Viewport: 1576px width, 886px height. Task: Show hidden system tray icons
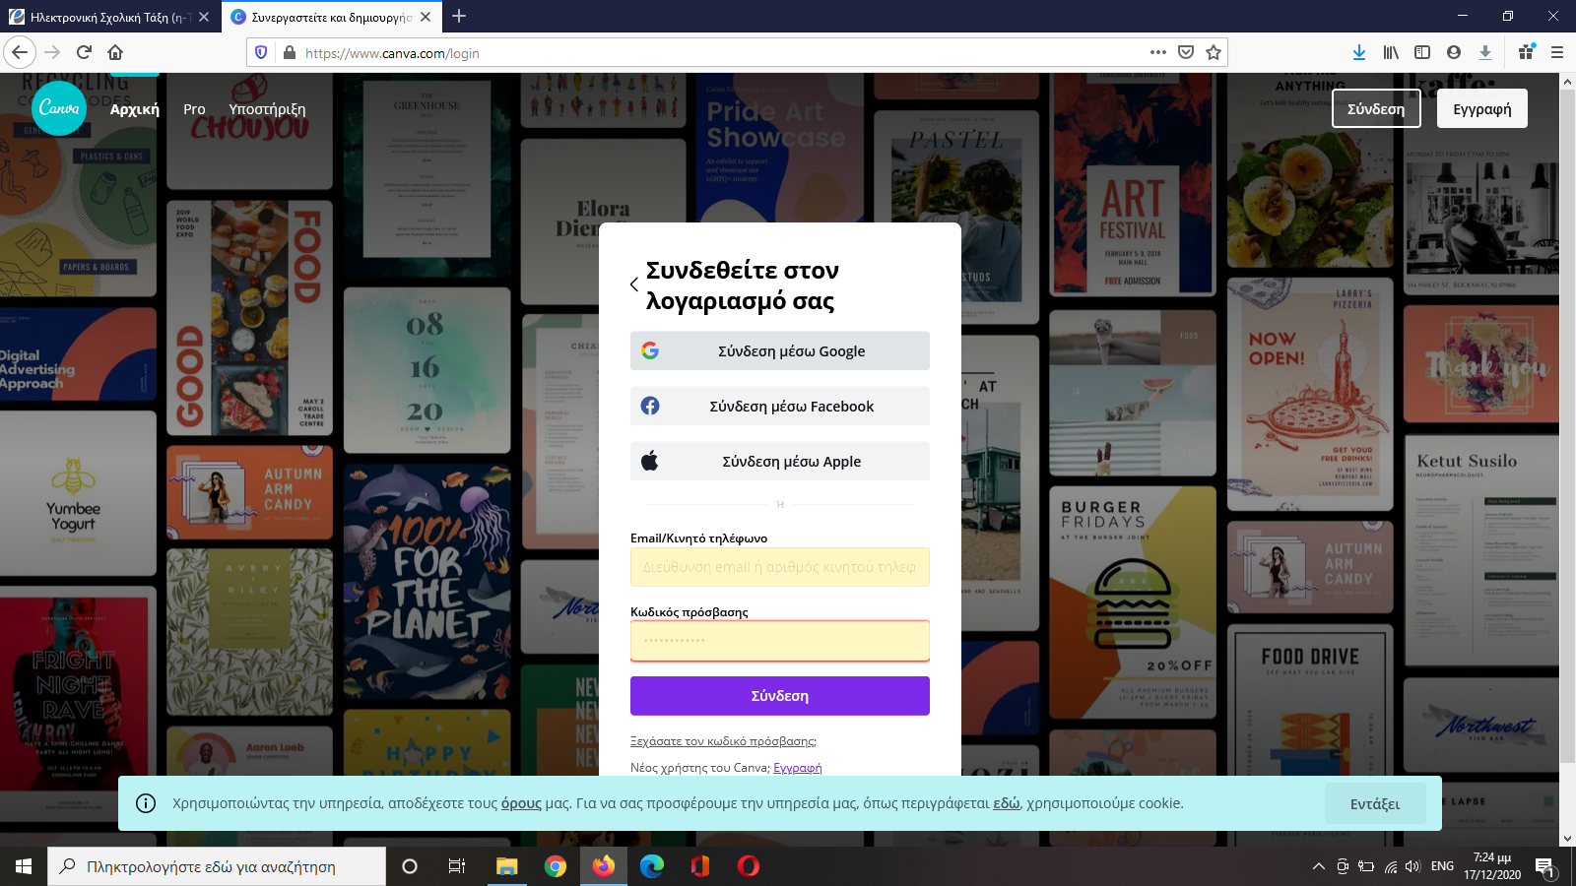1319,866
